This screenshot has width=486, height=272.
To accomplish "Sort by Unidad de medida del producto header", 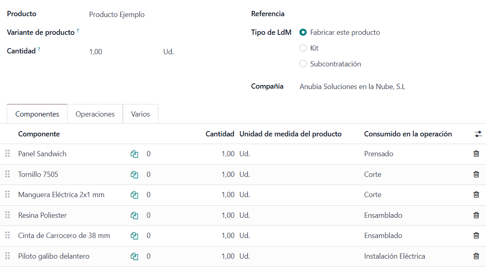I will click(290, 134).
